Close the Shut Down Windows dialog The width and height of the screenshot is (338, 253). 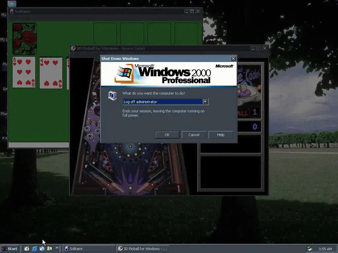233,59
